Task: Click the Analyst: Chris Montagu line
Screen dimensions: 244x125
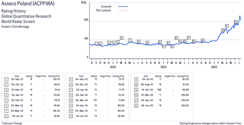Action: coord(15,27)
